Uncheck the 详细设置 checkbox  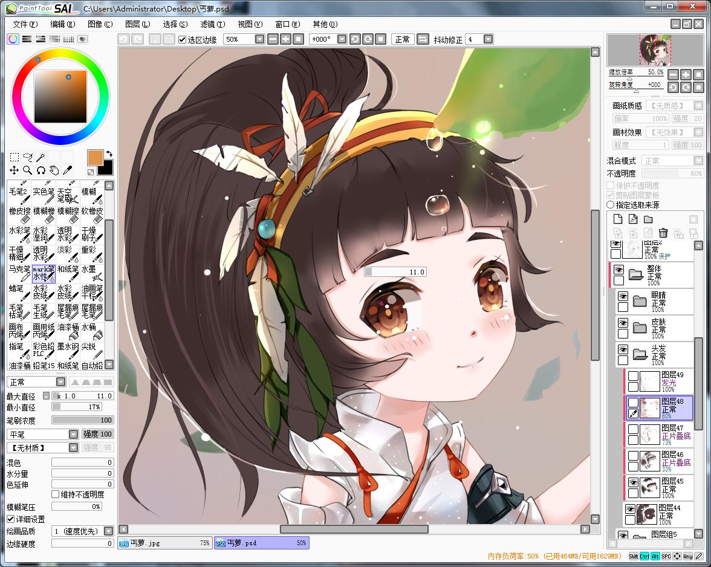point(11,519)
